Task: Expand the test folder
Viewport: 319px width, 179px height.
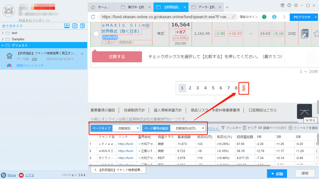Action: click(x=2, y=33)
